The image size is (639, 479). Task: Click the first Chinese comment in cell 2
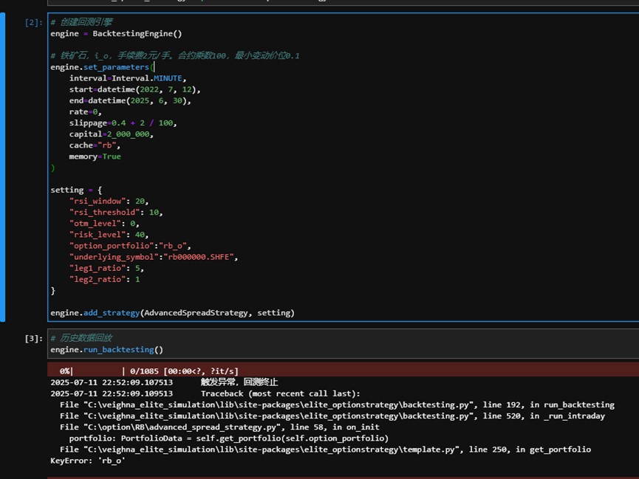[81, 22]
